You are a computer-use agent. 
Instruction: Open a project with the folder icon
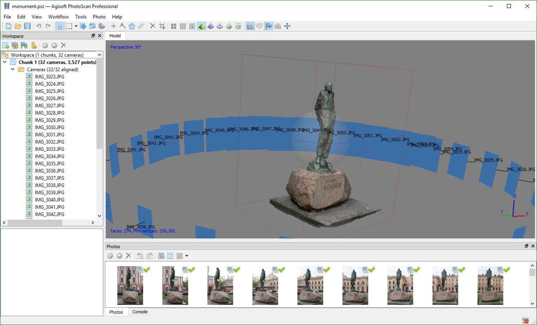click(18, 26)
